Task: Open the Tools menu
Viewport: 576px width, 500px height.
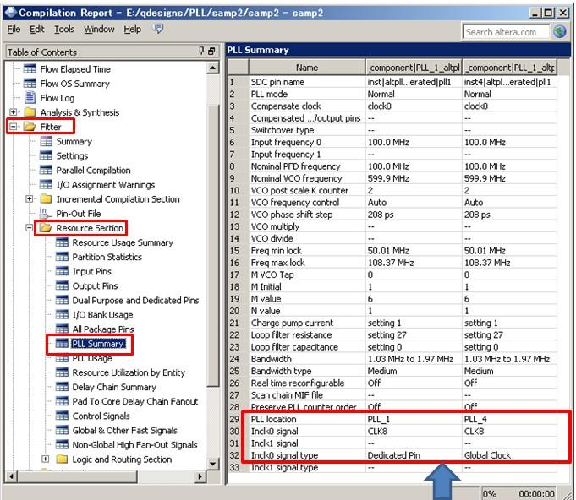Action: click(x=64, y=30)
